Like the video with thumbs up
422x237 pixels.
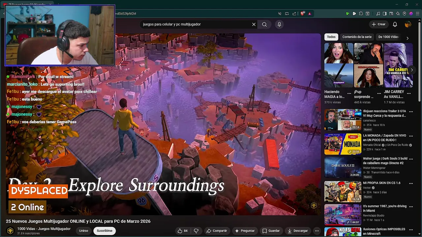[x=183, y=231]
